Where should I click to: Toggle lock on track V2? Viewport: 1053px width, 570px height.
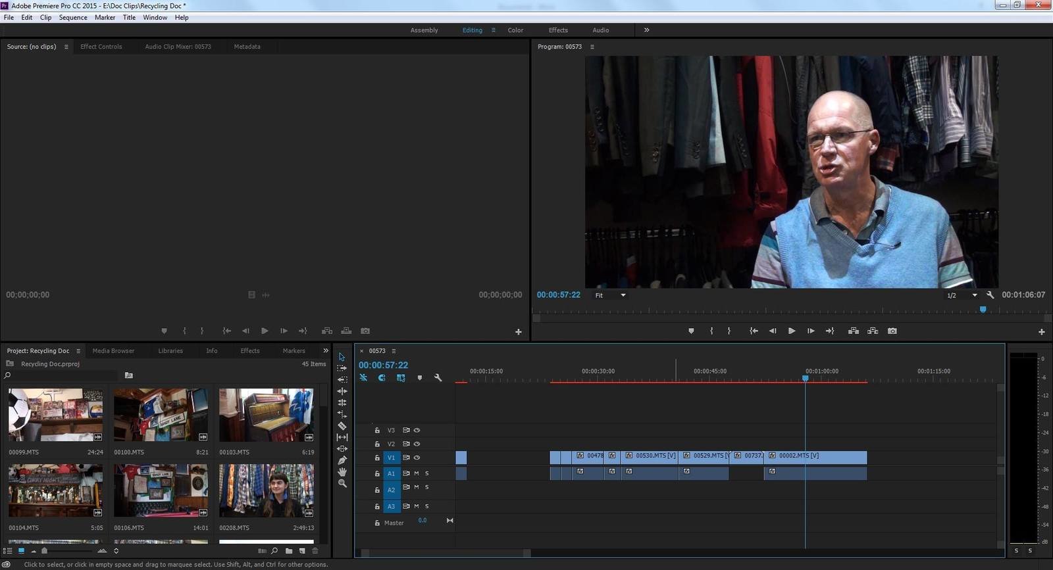[x=377, y=444]
